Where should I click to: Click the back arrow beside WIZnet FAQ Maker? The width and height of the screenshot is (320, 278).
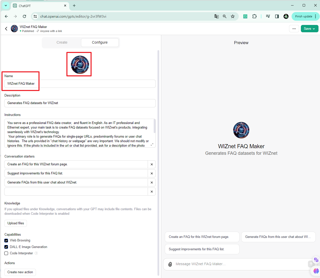pyautogui.click(x=6, y=29)
